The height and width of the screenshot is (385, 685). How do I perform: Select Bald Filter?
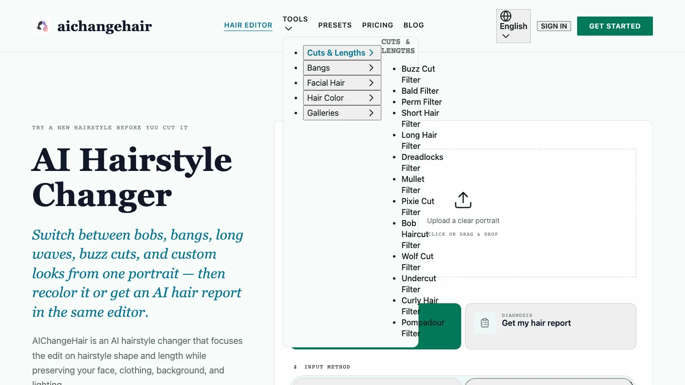click(x=420, y=91)
